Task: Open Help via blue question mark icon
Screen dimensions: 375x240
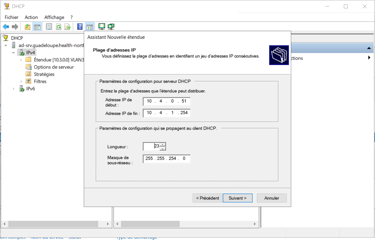Action: pos(80,27)
